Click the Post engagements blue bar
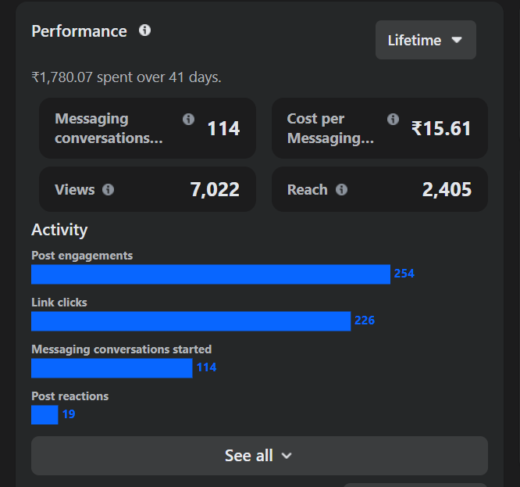Screen dimensions: 520x487 pyautogui.click(x=210, y=274)
